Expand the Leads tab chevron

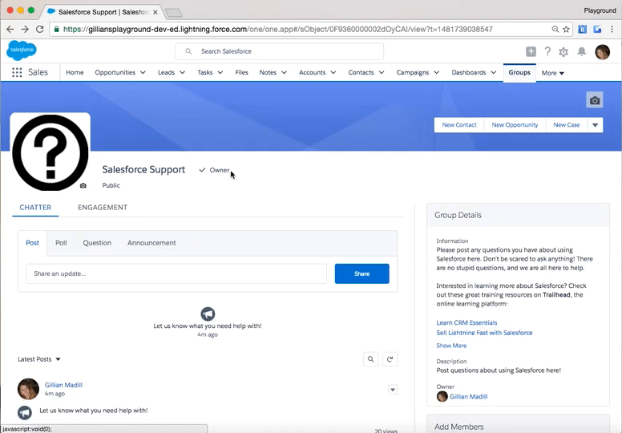tap(182, 72)
